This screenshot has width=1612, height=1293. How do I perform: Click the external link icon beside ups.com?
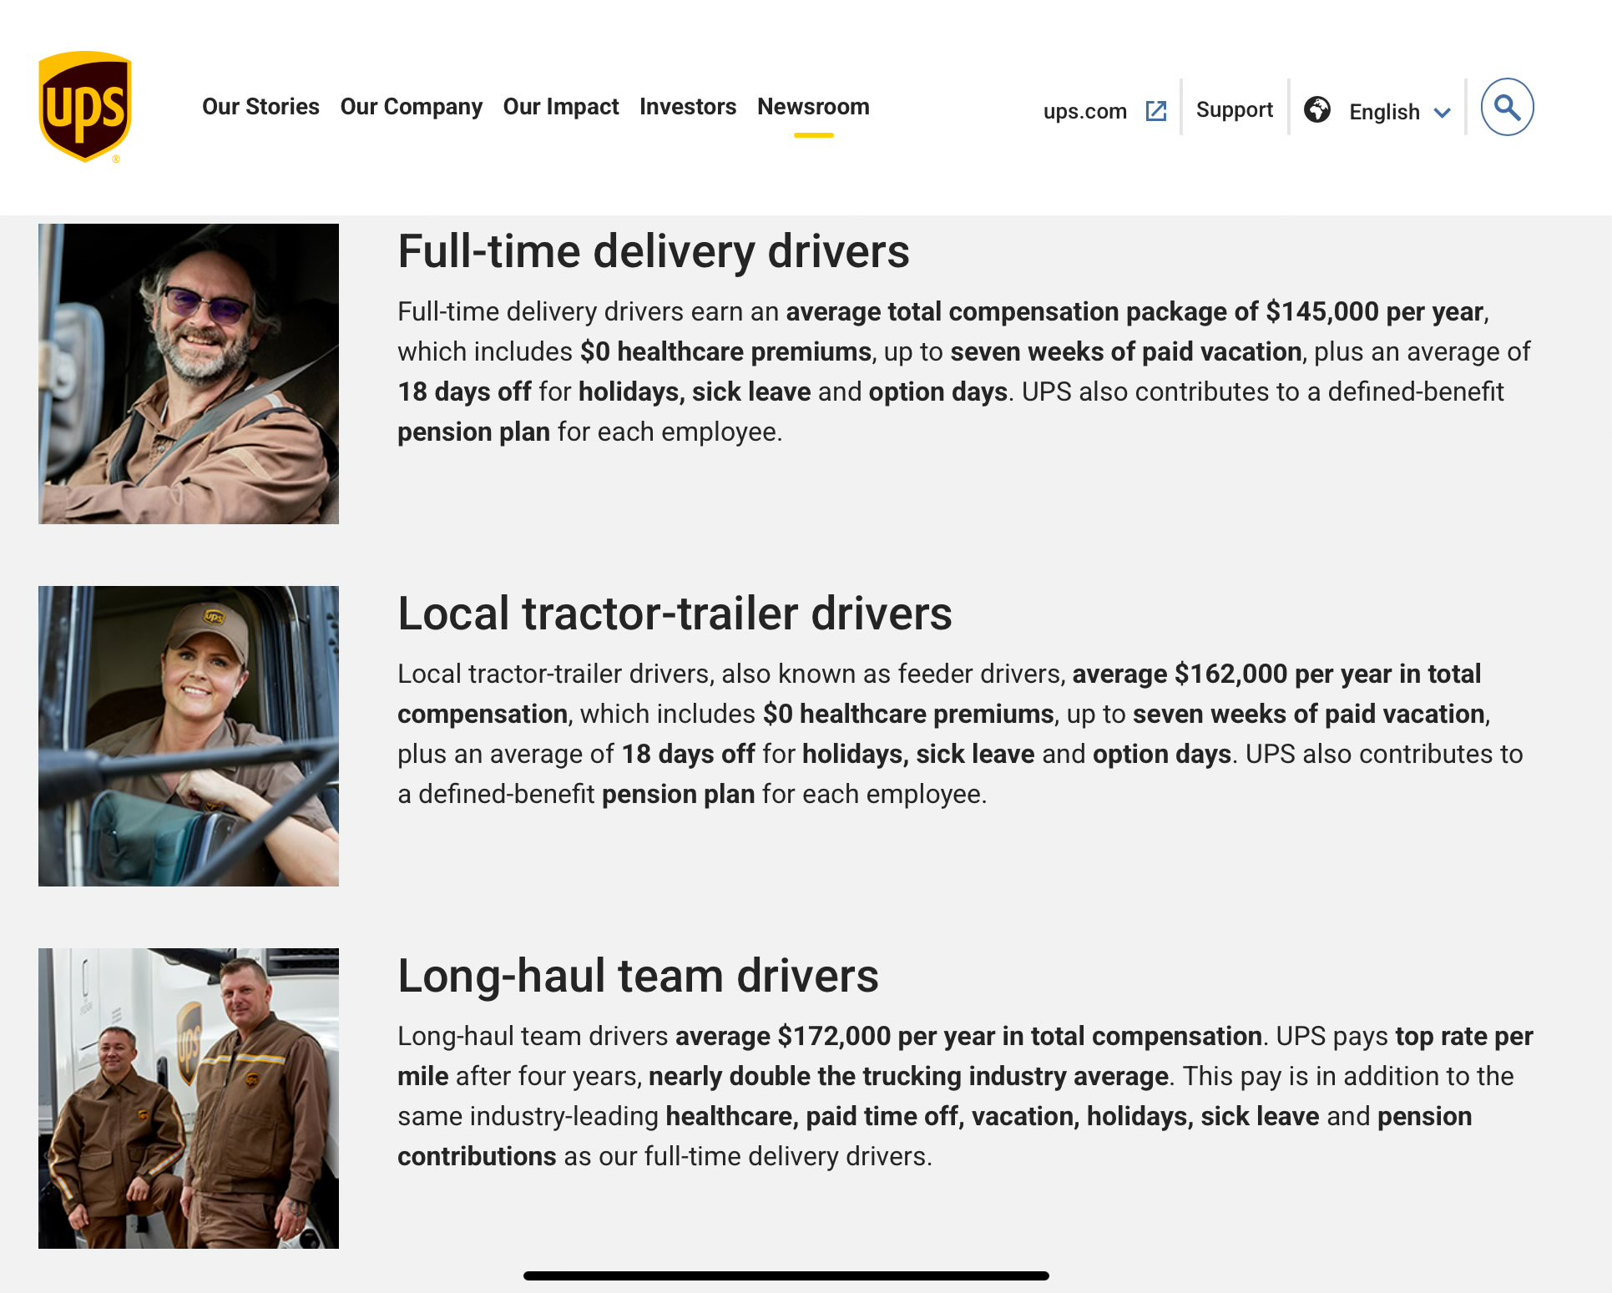pos(1156,111)
